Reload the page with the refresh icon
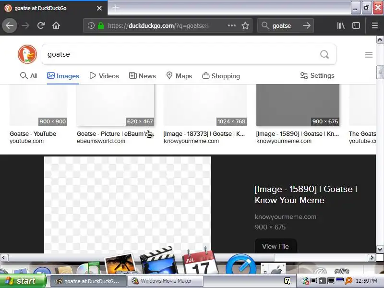 [x=41, y=25]
